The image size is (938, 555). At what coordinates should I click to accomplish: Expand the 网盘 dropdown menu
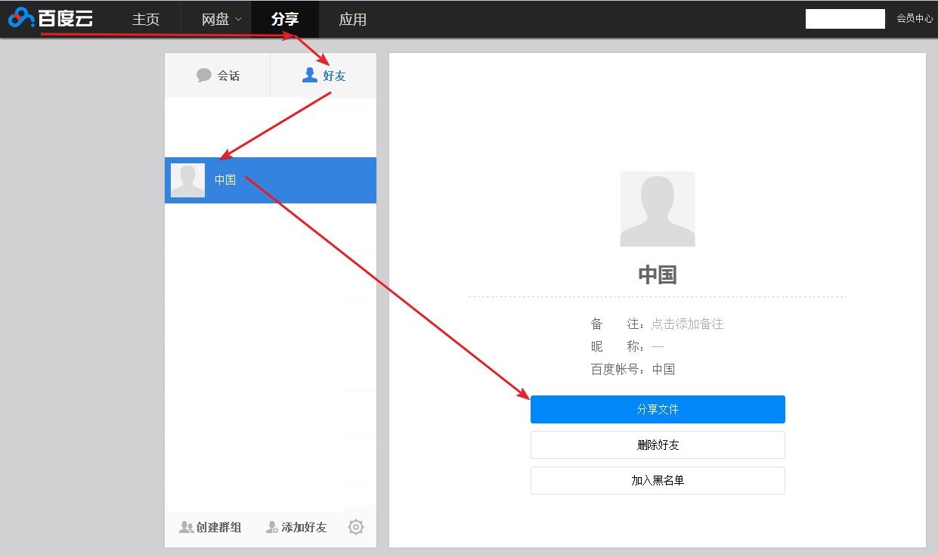click(218, 19)
